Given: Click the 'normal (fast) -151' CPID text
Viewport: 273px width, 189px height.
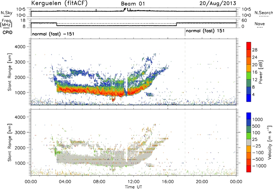Looking at the screenshot, I should pyautogui.click(x=53, y=34).
